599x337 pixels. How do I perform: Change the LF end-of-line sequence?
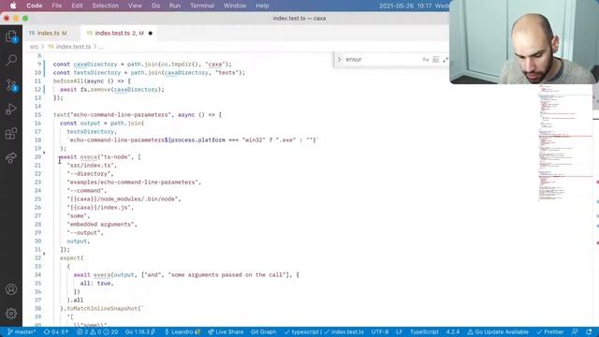pyautogui.click(x=400, y=331)
